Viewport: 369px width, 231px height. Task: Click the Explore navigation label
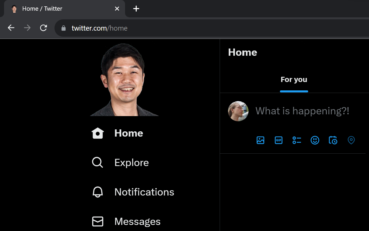[131, 163]
